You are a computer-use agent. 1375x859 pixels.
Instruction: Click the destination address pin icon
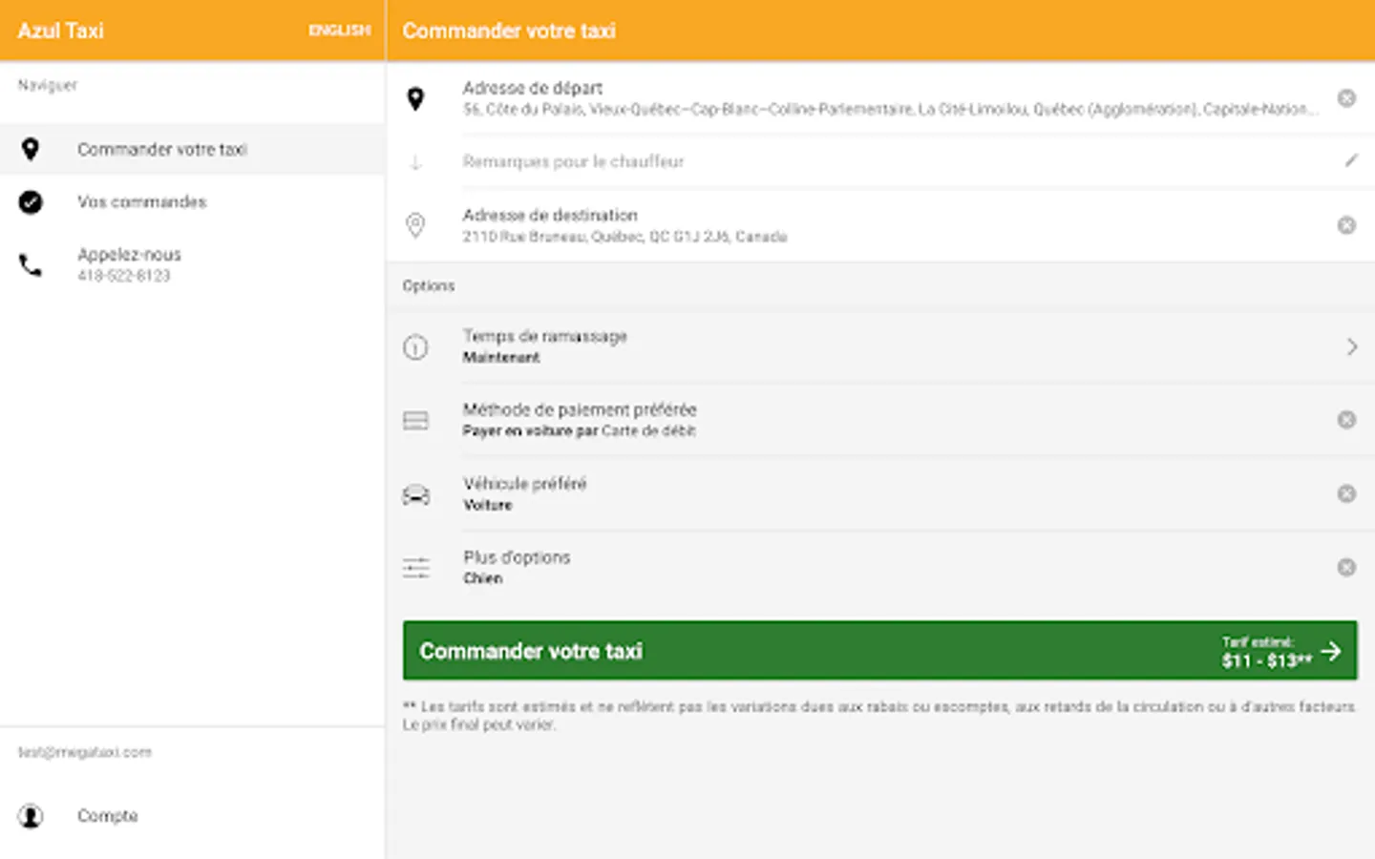coord(415,225)
